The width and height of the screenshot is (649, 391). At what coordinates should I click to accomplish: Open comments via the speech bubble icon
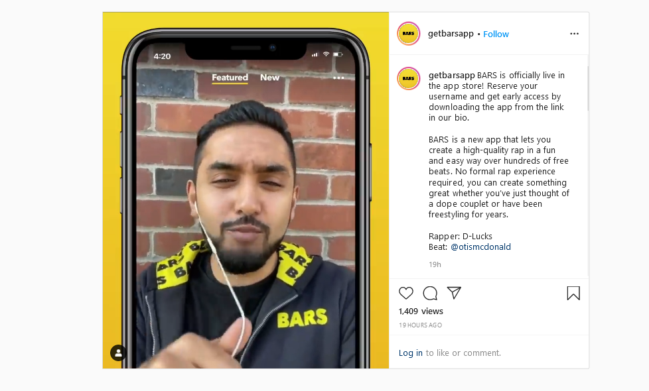click(x=430, y=293)
